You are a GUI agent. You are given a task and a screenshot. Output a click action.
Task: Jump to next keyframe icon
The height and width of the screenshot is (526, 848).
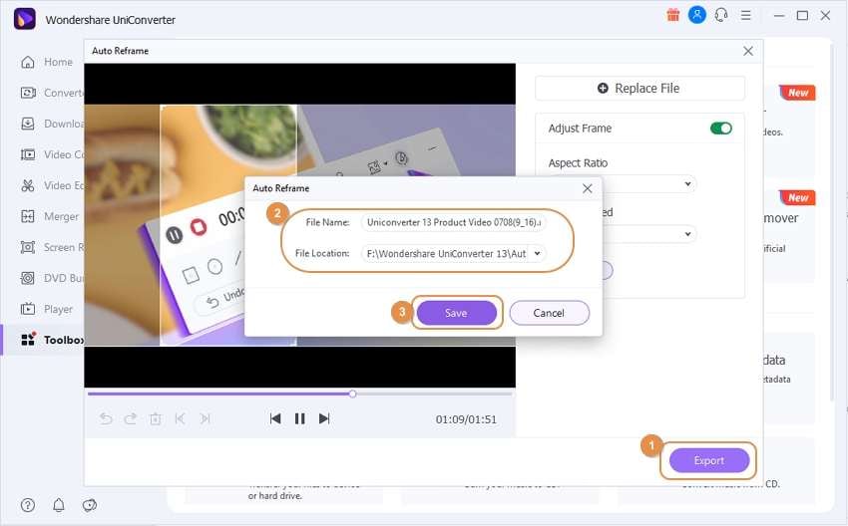click(205, 418)
